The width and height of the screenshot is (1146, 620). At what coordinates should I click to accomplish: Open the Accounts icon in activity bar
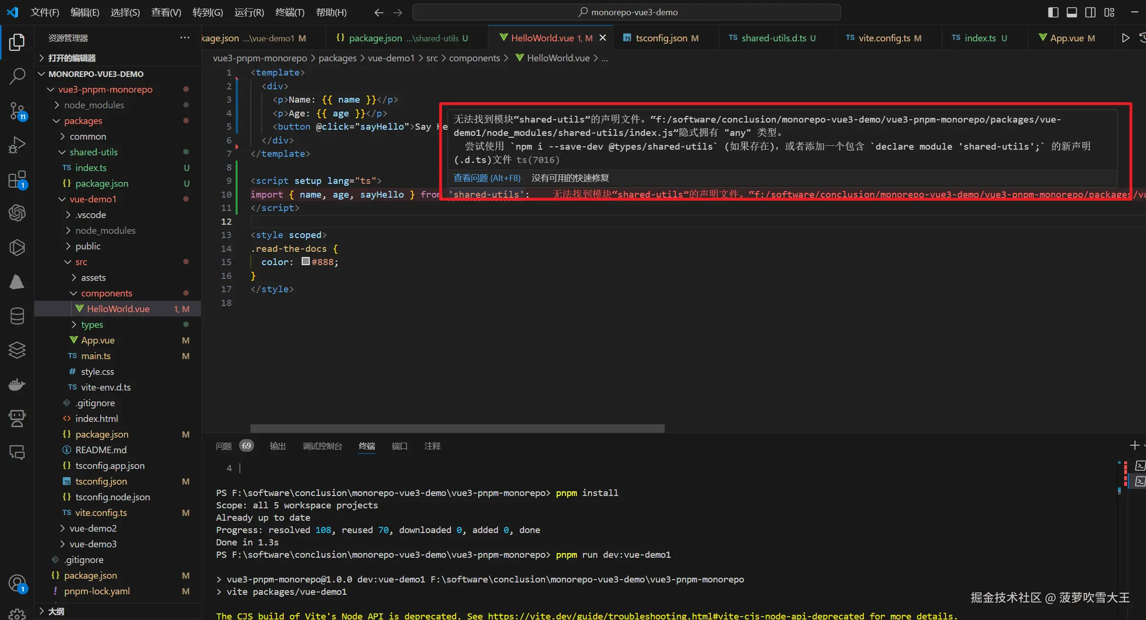point(17,583)
